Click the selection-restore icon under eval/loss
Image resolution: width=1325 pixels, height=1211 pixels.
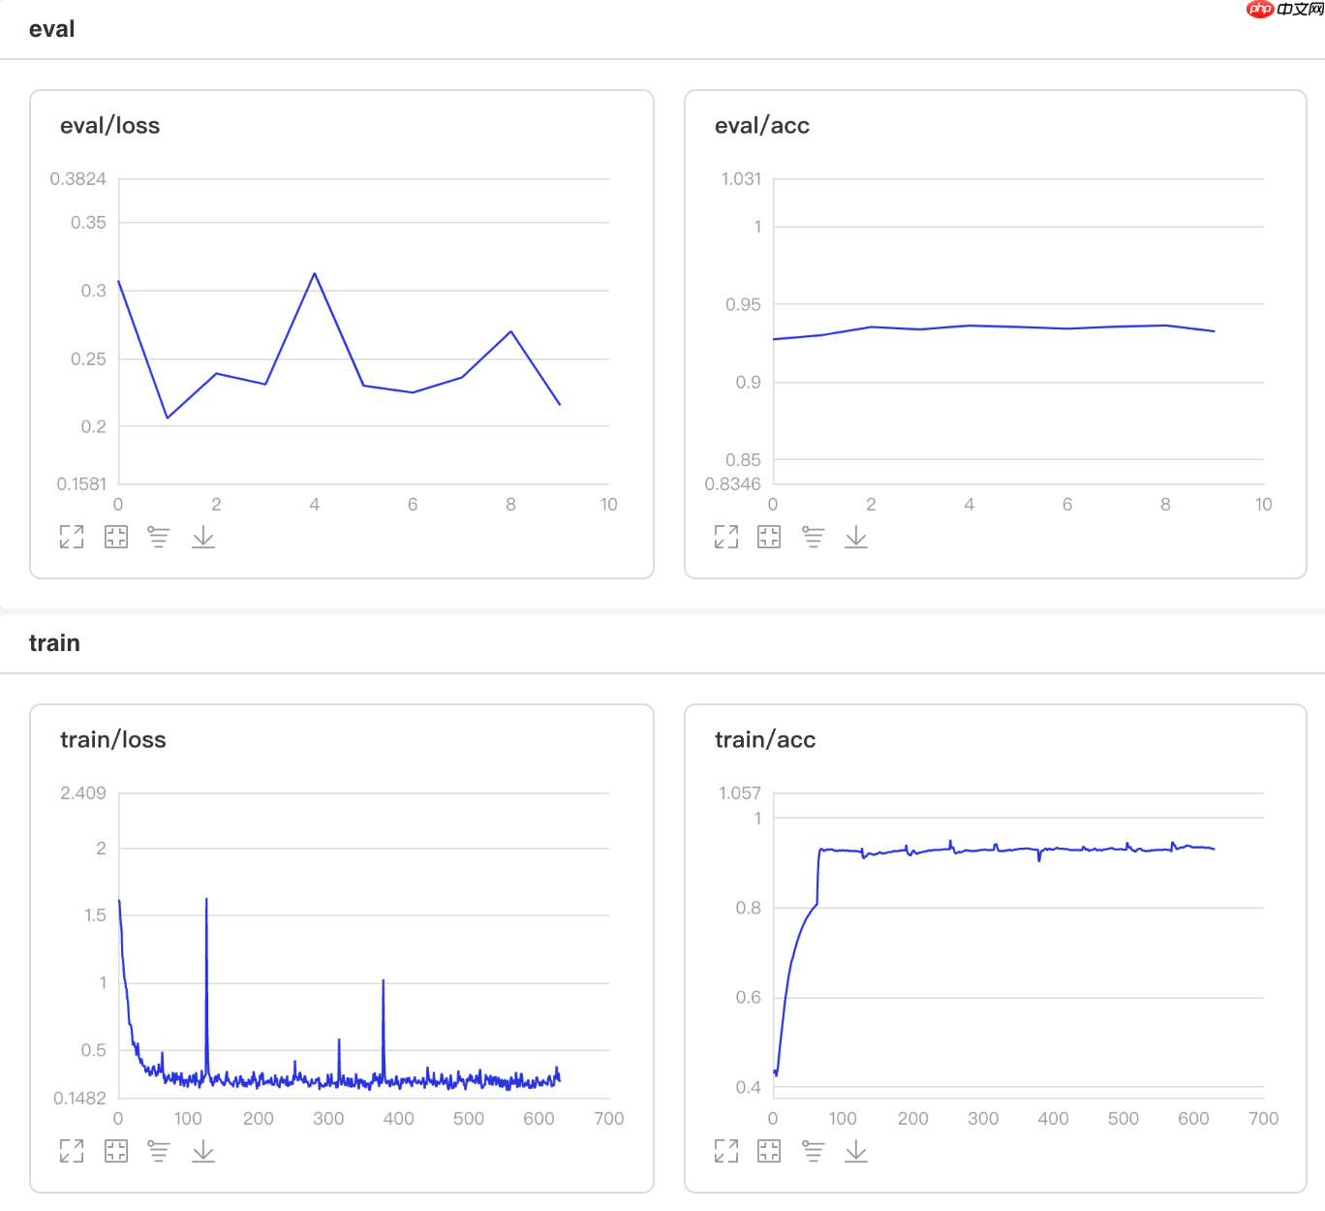(116, 537)
